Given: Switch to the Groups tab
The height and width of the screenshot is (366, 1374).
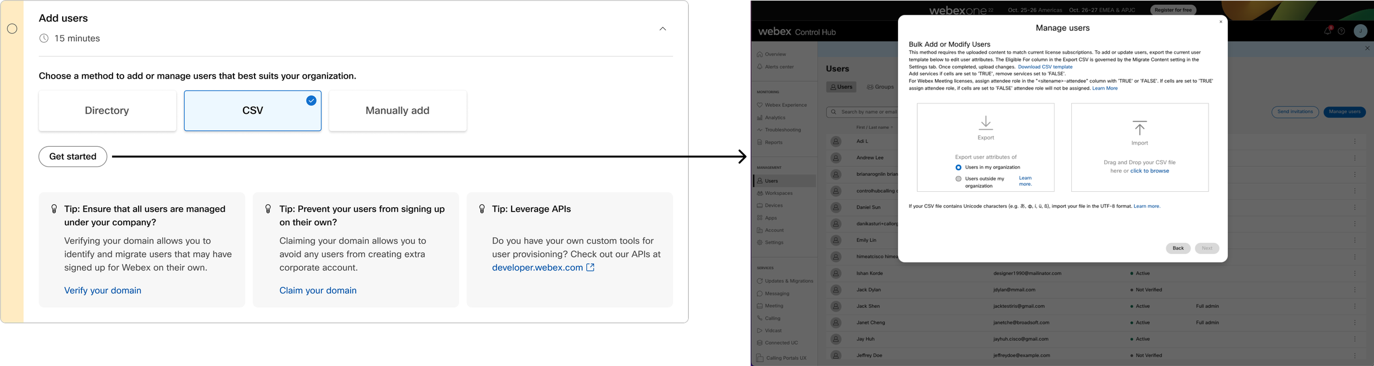Looking at the screenshot, I should coord(880,87).
